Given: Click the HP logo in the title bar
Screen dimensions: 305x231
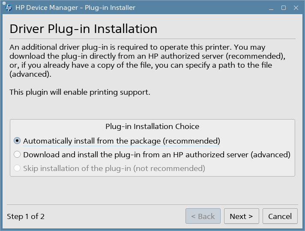Looking at the screenshot, I should pyautogui.click(x=9, y=8).
